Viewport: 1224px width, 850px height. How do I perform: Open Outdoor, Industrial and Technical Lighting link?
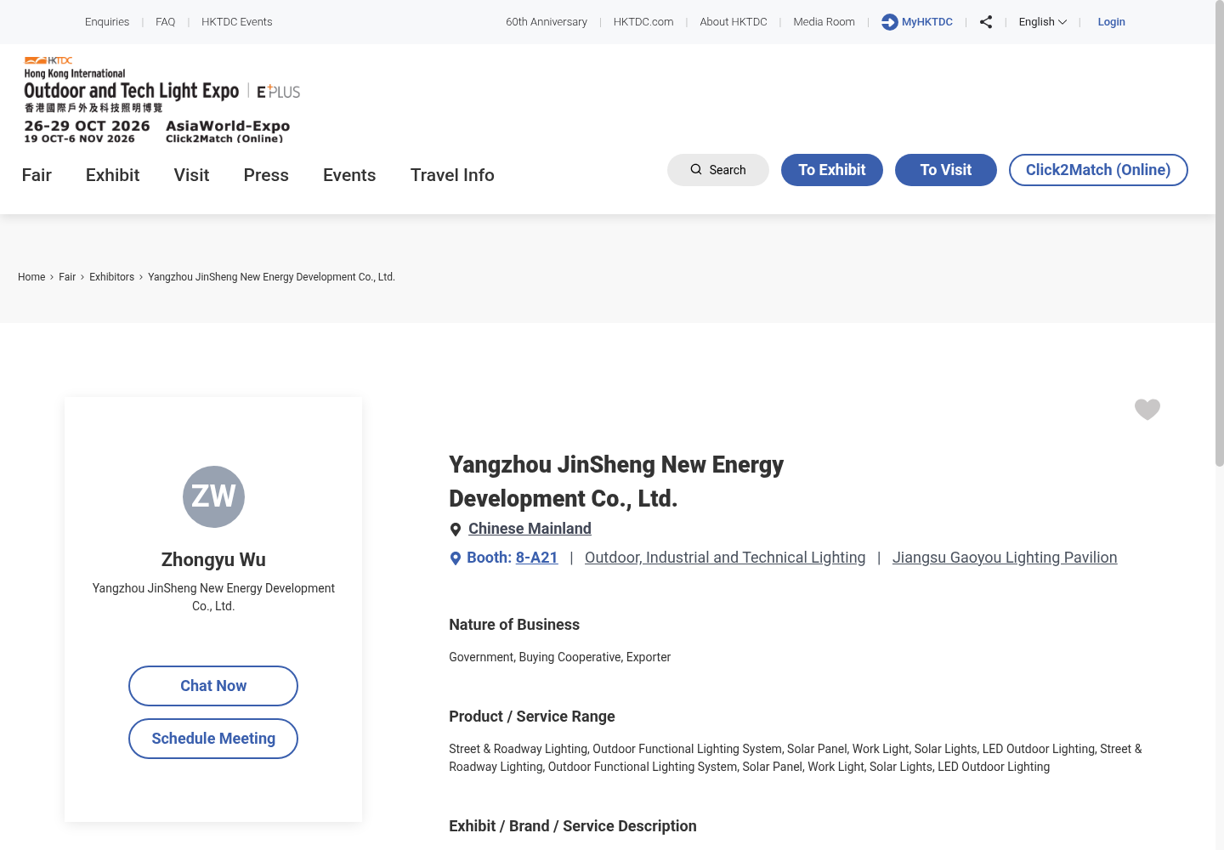coord(725,558)
